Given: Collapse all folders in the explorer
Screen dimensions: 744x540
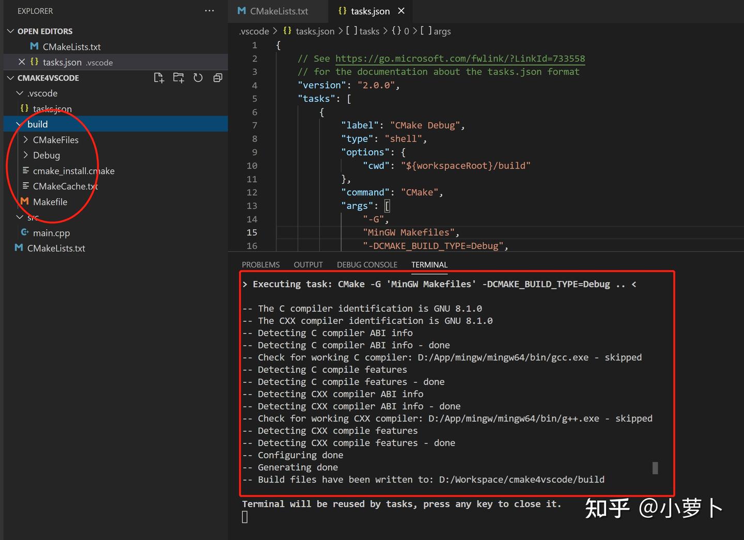Looking at the screenshot, I should pos(218,77).
